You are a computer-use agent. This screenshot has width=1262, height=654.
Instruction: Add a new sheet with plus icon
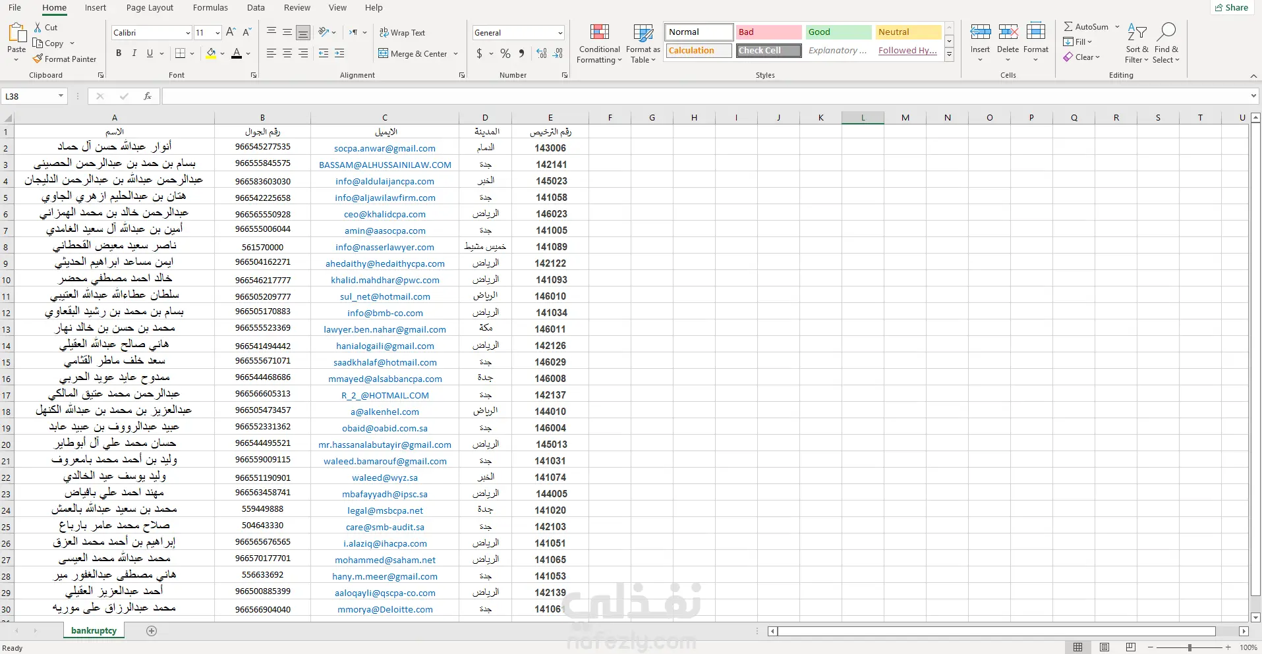tap(152, 631)
